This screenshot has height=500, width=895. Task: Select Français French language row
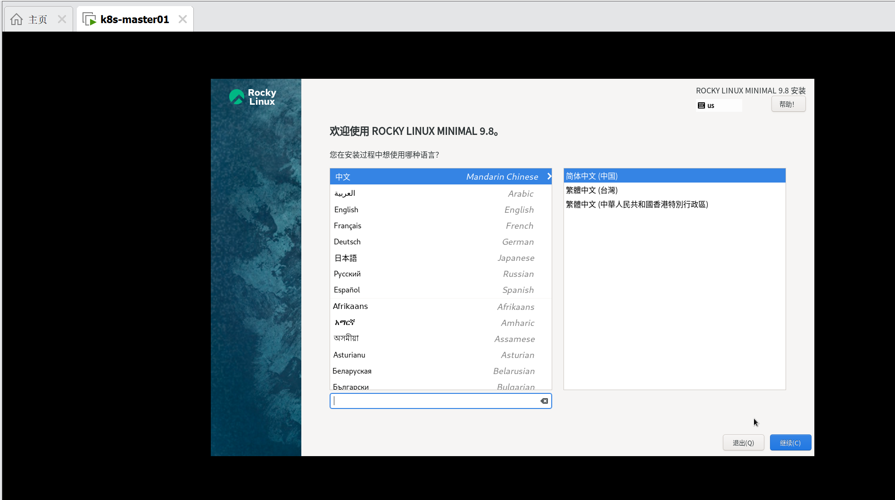(441, 225)
